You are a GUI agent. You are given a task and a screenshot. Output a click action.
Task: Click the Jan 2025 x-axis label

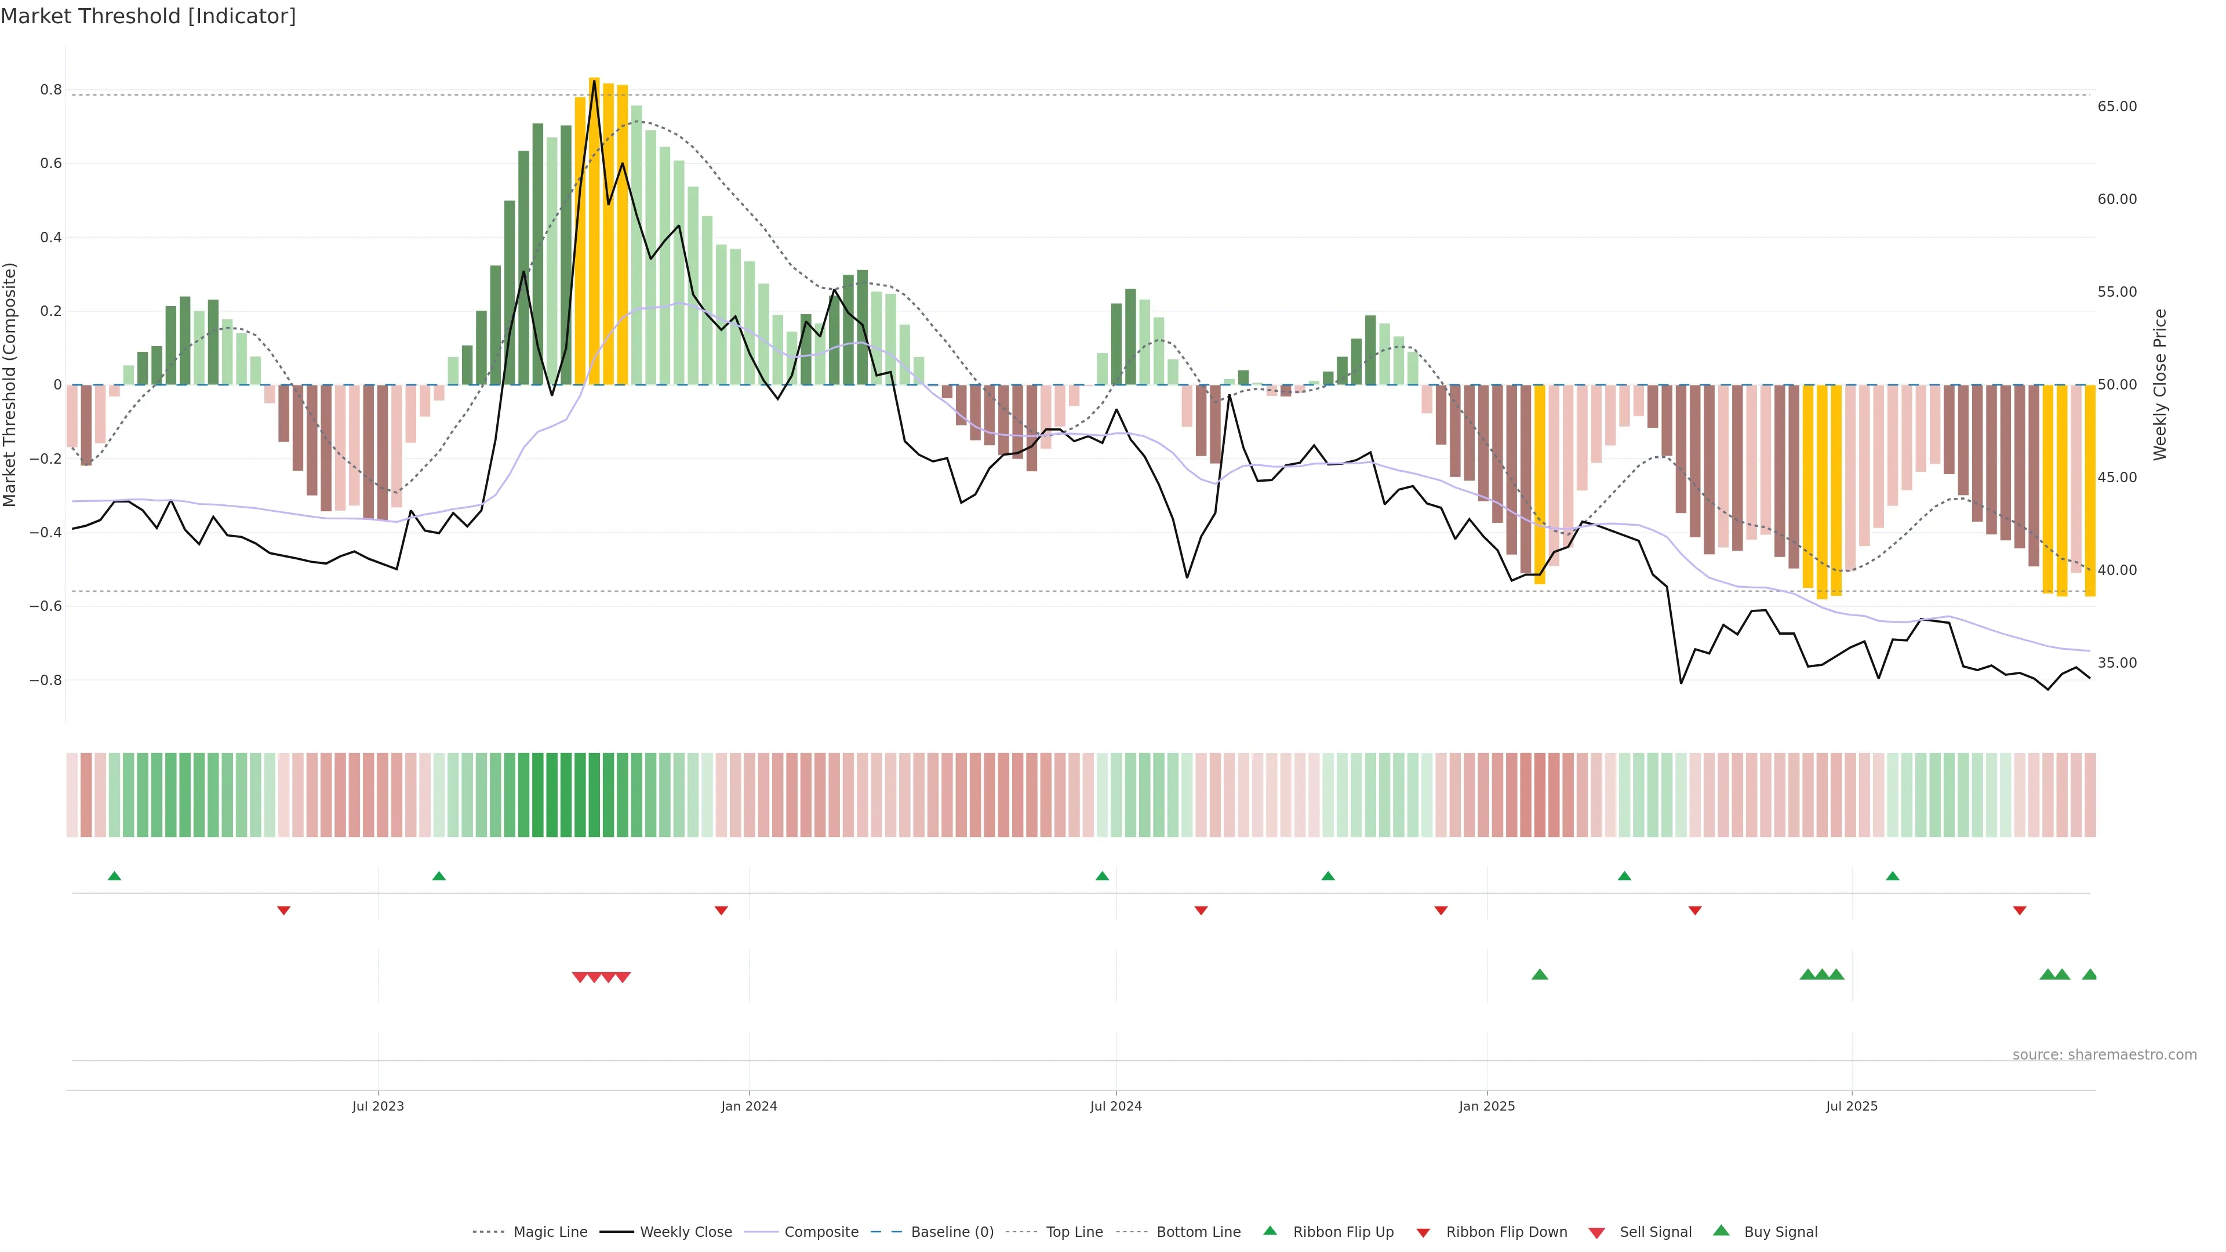[x=1486, y=1106]
